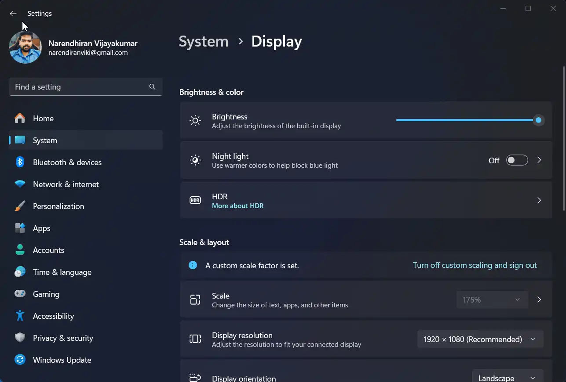Open the 175% scale dropdown
This screenshot has height=382, width=566.
(492, 299)
